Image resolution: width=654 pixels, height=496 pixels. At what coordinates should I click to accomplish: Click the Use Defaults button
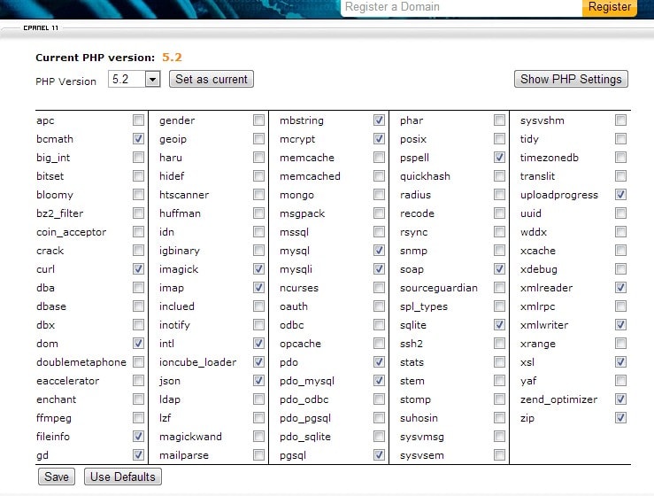pyautogui.click(x=124, y=477)
